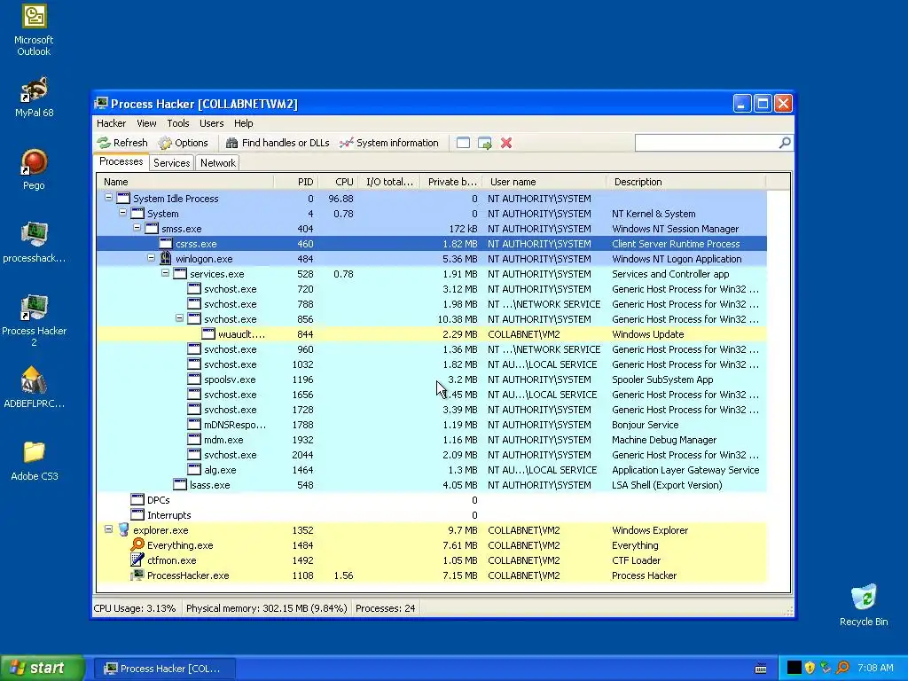
Task: Open the Options toolbar button
Action: pyautogui.click(x=184, y=143)
